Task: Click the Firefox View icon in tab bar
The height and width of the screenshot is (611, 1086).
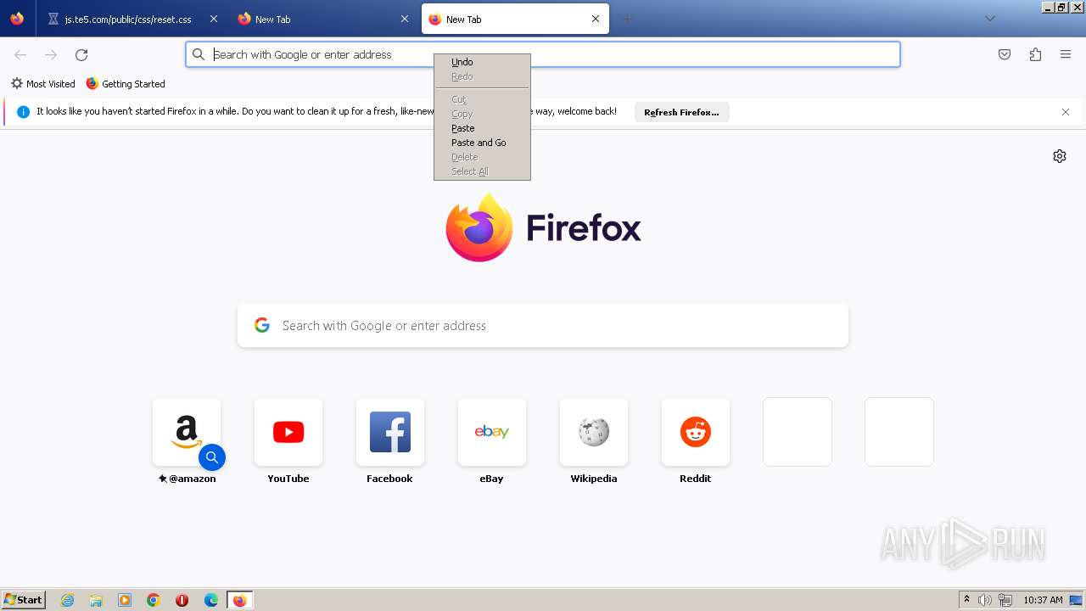Action: [x=17, y=19]
